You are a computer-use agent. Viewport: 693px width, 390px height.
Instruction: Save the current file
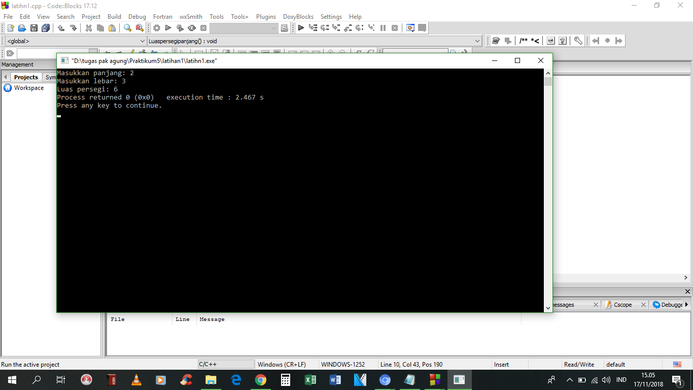(34, 28)
